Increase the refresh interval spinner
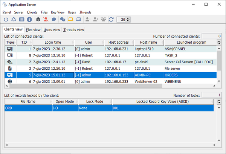This screenshot has width=226, height=154. [128, 18]
